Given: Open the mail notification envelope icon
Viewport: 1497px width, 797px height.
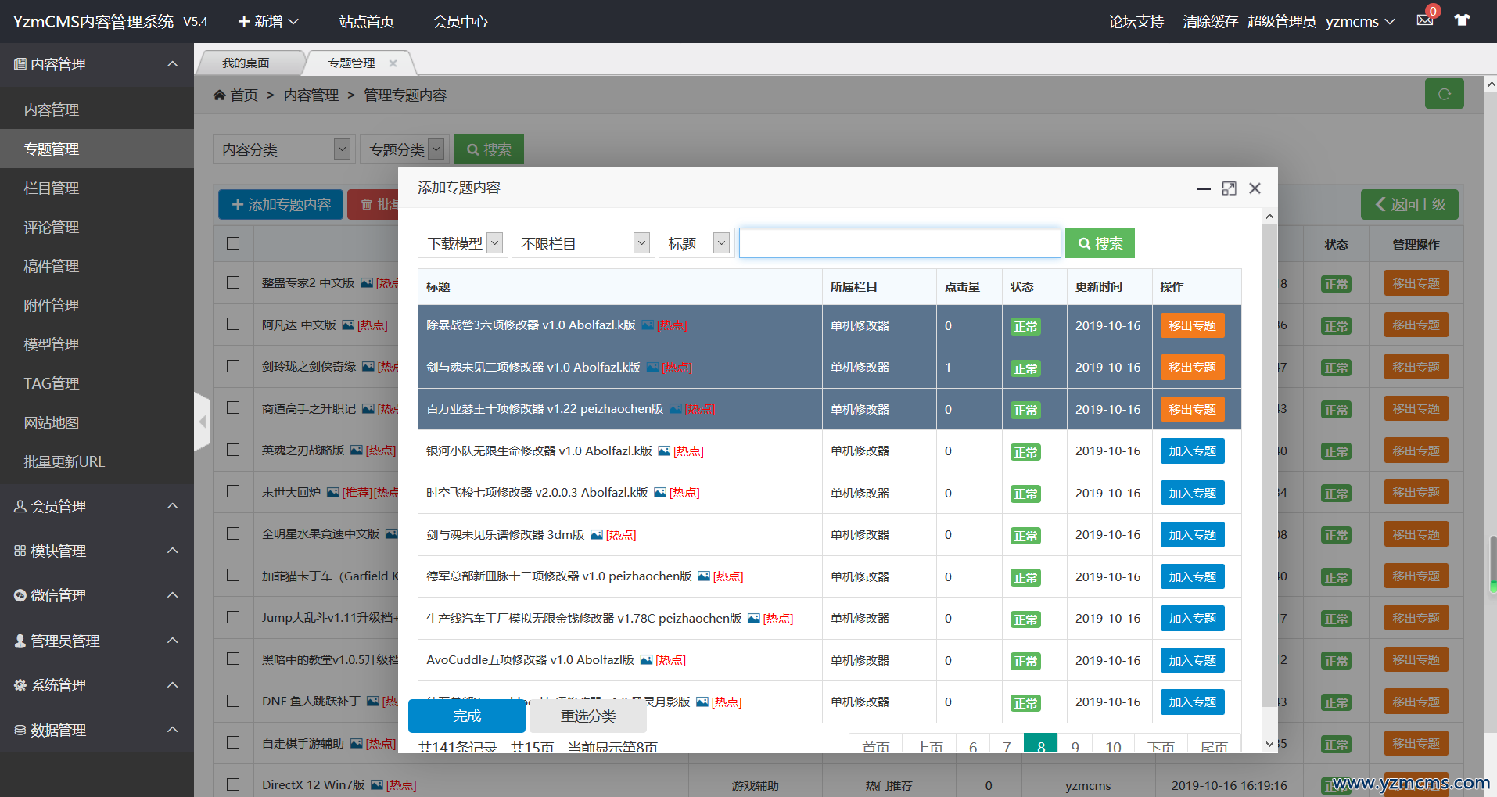Looking at the screenshot, I should (x=1424, y=20).
